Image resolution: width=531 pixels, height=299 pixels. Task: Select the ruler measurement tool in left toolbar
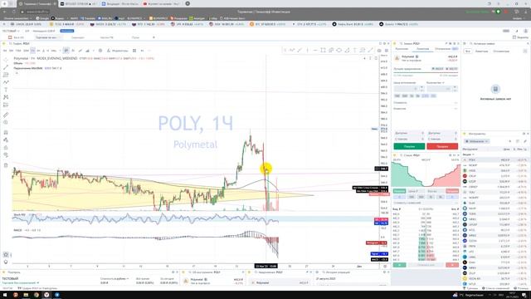pos(6,115)
